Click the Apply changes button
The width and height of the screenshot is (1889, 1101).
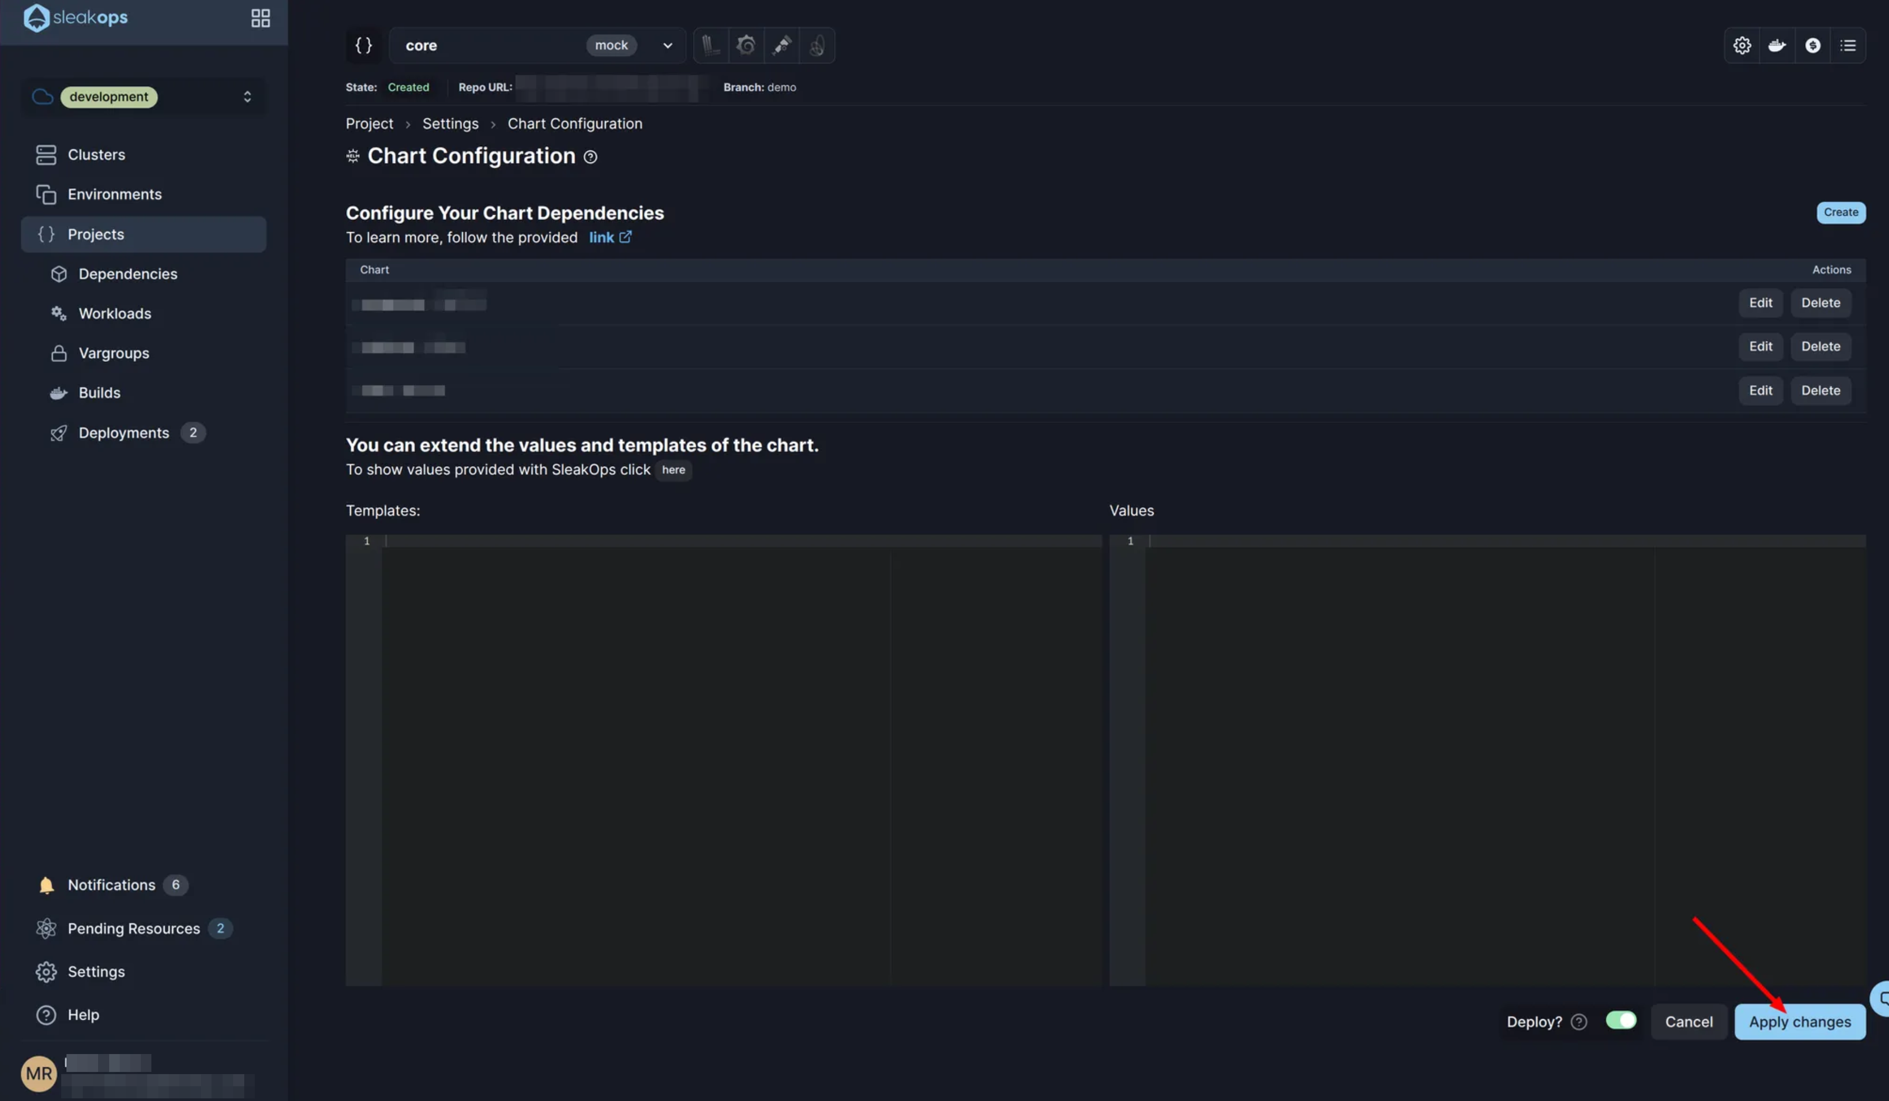pos(1800,1021)
